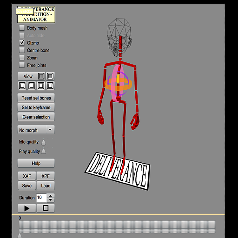Image resolution: width=238 pixels, height=238 pixels.
Task: Click the thin lower timeline track
Action: pyautogui.click(x=117, y=231)
